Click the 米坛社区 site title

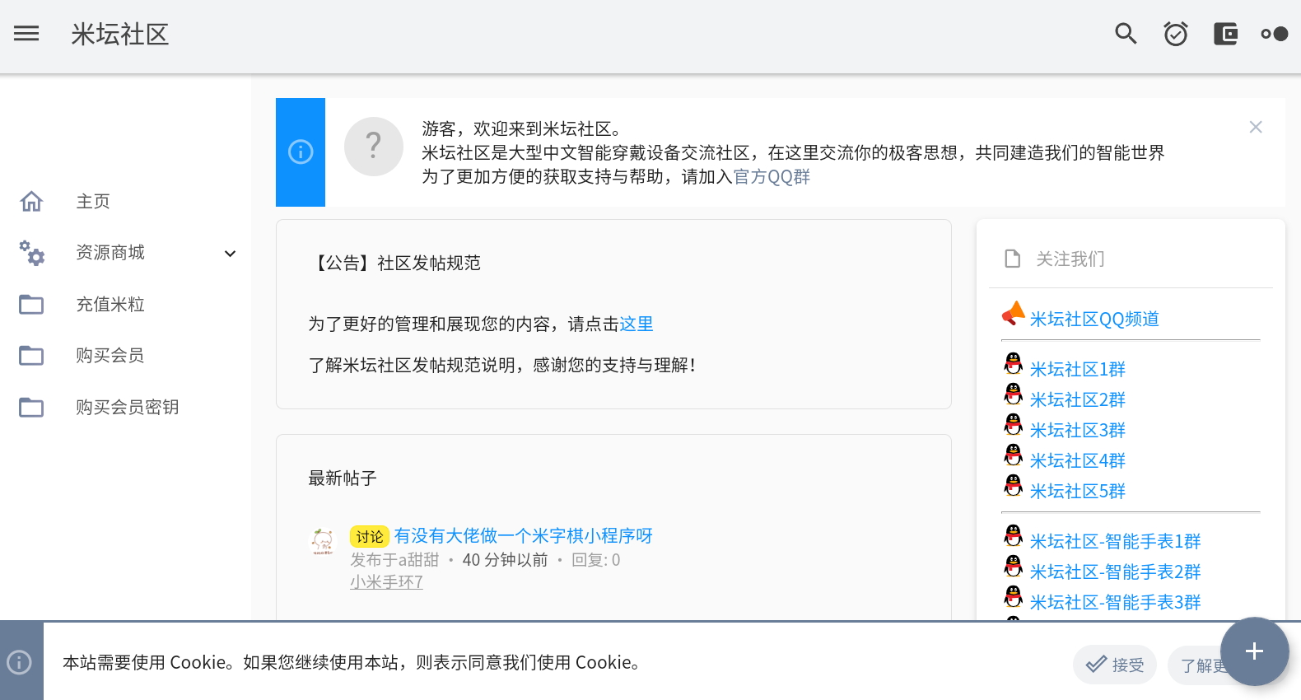pos(120,35)
